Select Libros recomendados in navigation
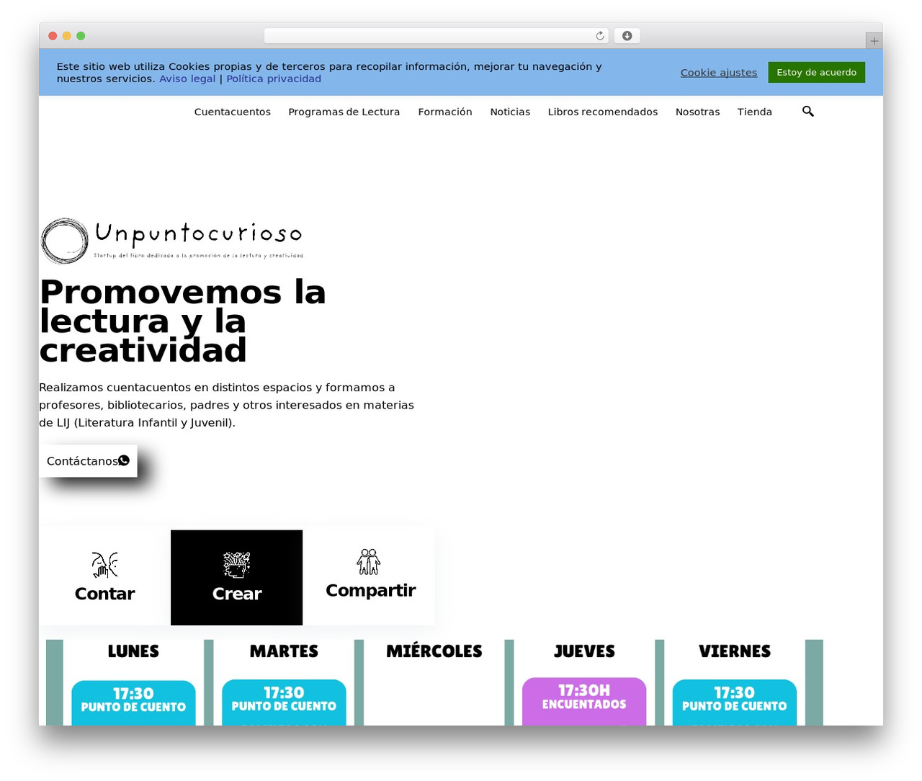Image resolution: width=922 pixels, height=781 pixels. pyautogui.click(x=603, y=112)
